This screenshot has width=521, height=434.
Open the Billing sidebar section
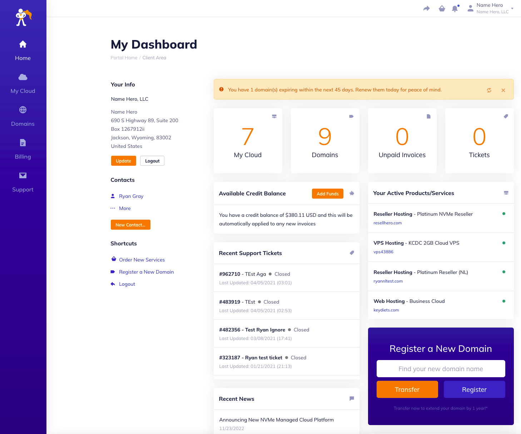click(x=23, y=149)
